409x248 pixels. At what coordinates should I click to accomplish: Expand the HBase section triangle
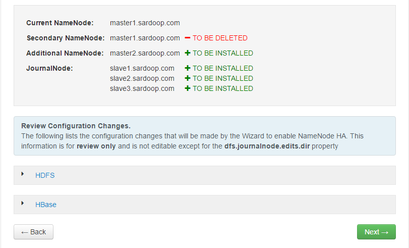click(23, 203)
